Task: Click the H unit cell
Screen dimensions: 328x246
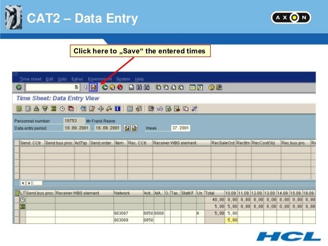Action: pos(200,214)
